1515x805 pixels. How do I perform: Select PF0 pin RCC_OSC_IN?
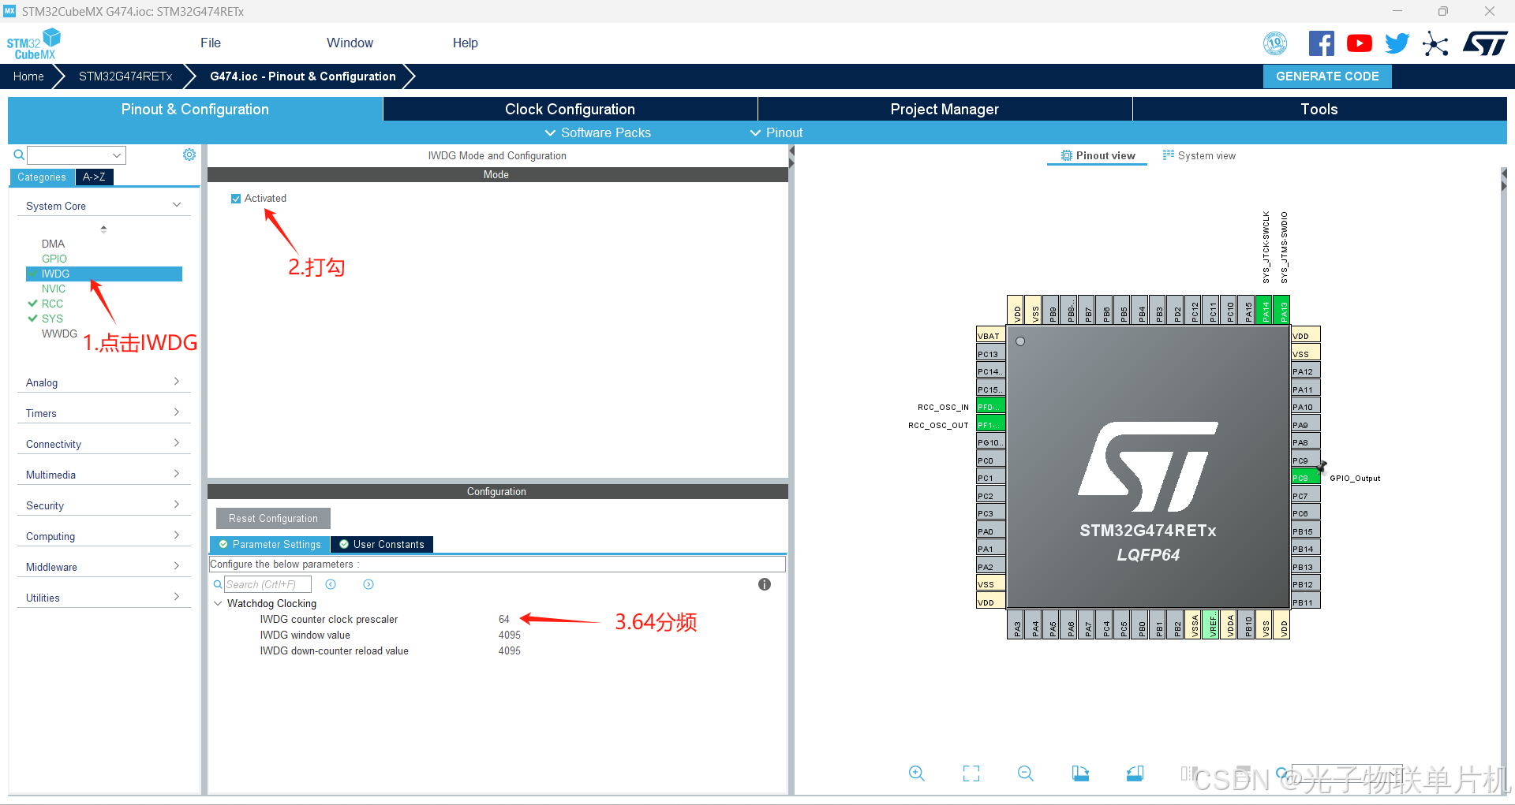click(x=990, y=407)
